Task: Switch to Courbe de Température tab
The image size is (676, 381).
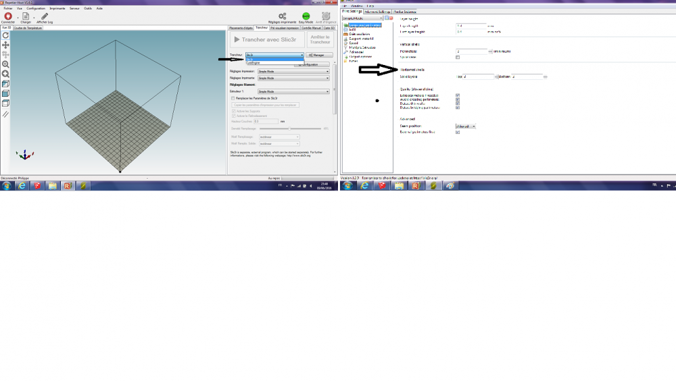Action: pos(28,28)
